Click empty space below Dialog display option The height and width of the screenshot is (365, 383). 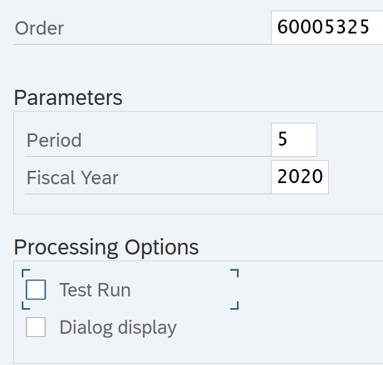click(x=167, y=350)
